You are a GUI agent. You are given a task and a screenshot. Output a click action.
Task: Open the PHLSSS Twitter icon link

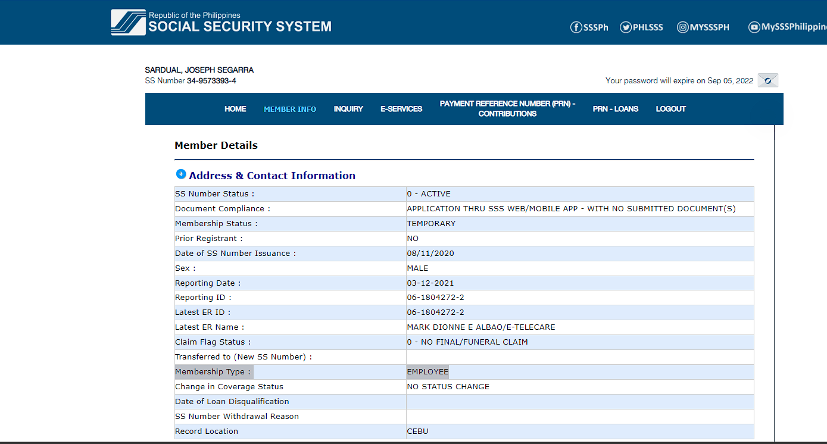(625, 27)
